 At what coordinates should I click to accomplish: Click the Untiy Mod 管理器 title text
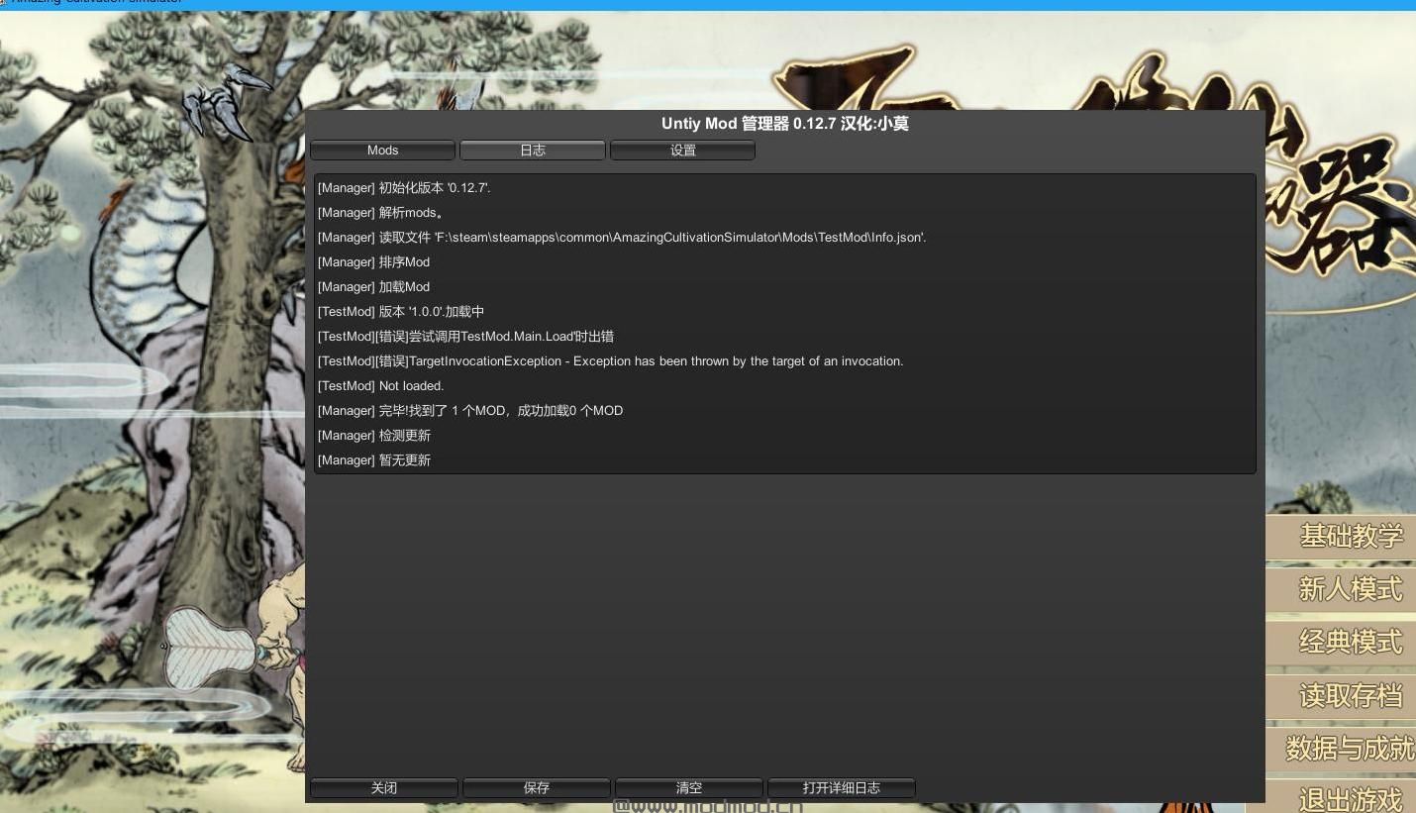point(785,124)
